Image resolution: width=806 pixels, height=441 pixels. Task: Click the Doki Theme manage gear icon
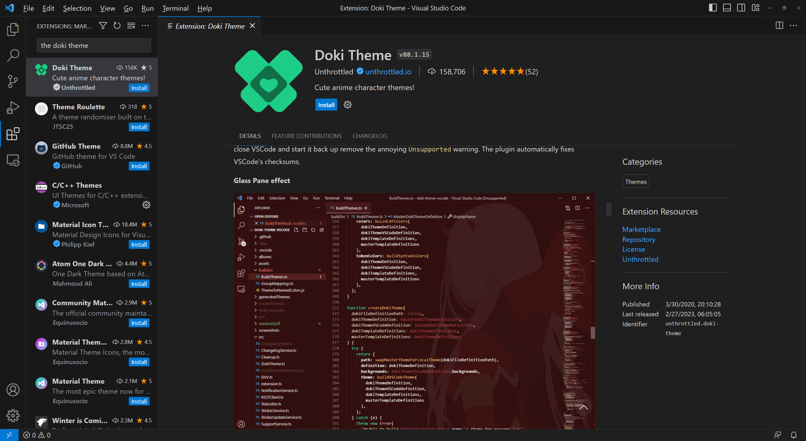347,105
